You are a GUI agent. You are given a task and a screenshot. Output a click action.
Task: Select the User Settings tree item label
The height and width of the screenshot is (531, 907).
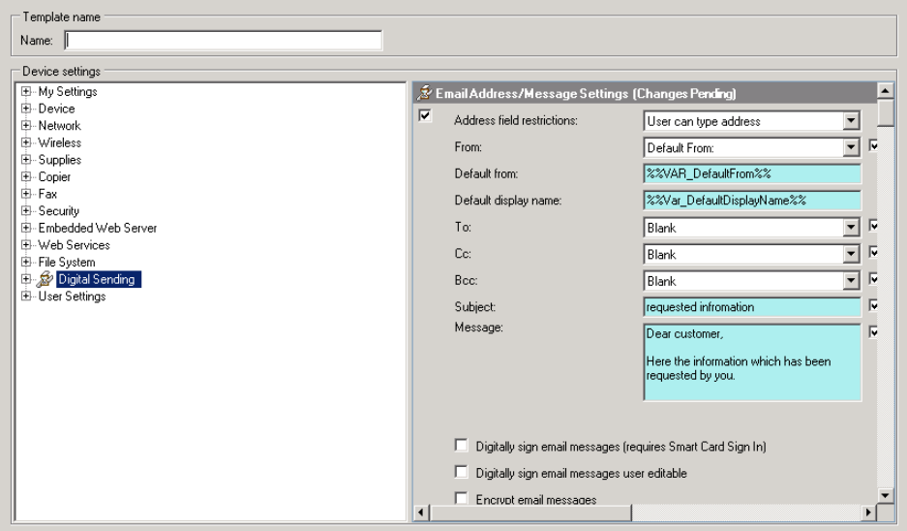click(x=72, y=296)
